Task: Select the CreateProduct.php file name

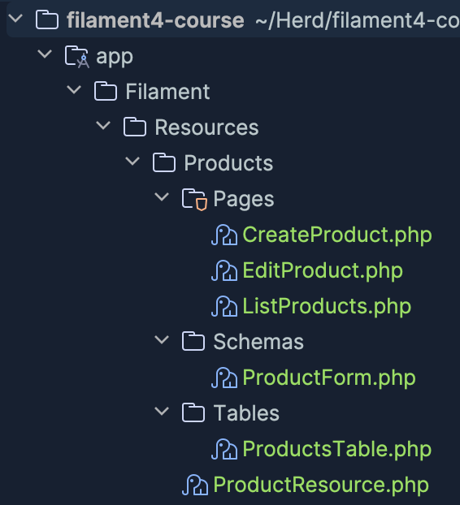Action: (337, 235)
